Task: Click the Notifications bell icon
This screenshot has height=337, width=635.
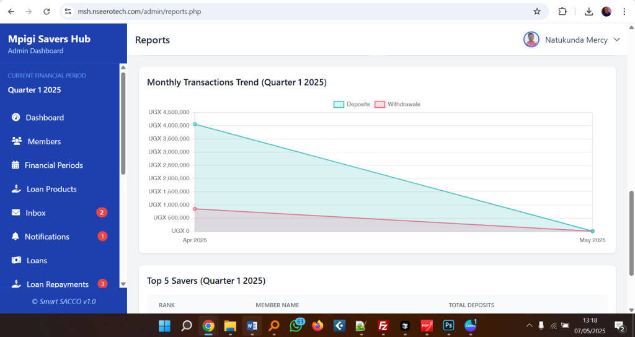Action: [16, 237]
